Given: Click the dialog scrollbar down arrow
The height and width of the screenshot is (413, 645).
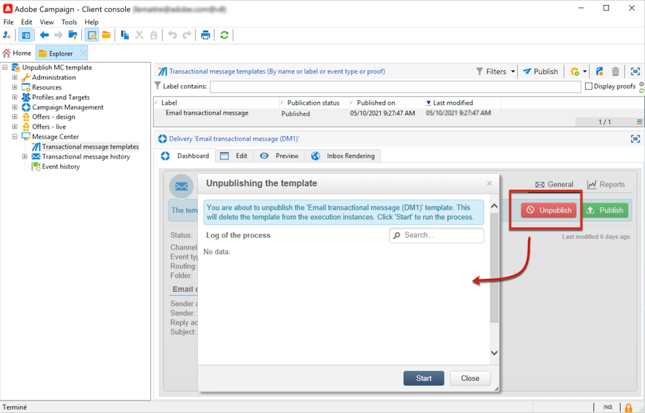Looking at the screenshot, I should [494, 352].
